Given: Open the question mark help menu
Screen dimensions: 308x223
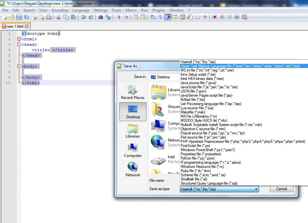Looking at the screenshot, I should pyautogui.click(x=189, y=10).
